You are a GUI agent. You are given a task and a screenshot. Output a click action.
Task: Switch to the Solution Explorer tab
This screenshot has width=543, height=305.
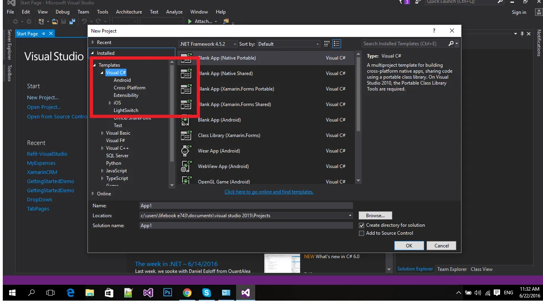(x=415, y=269)
